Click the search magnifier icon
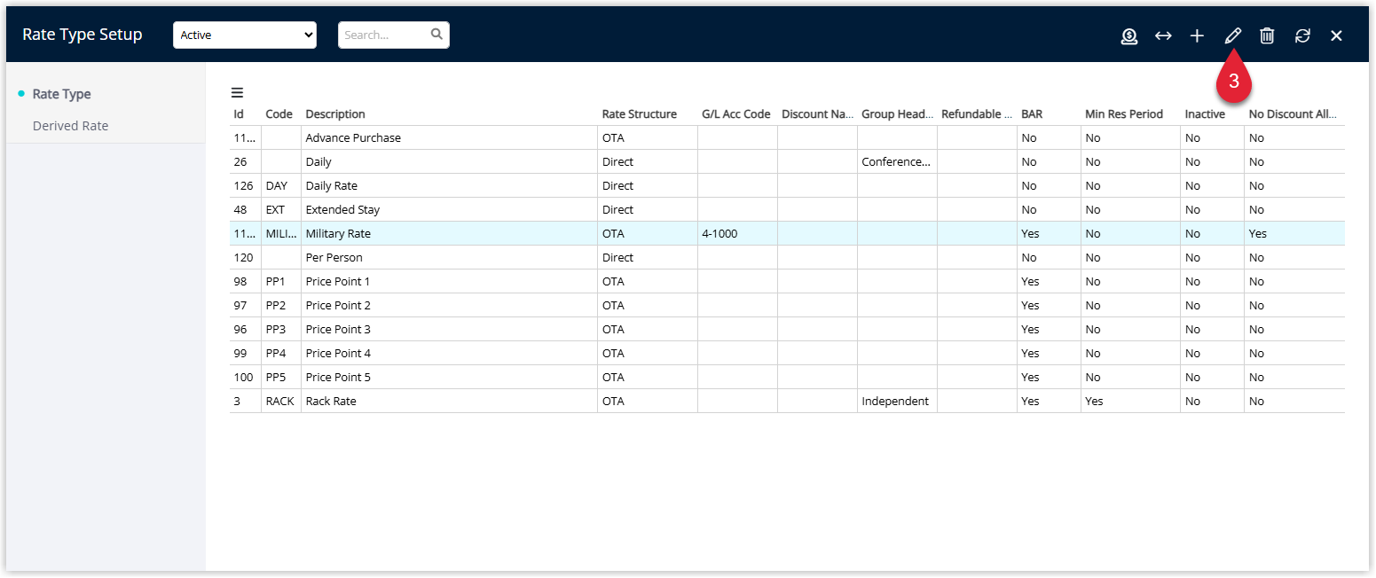Screen dimensions: 1376x578 click(x=436, y=35)
